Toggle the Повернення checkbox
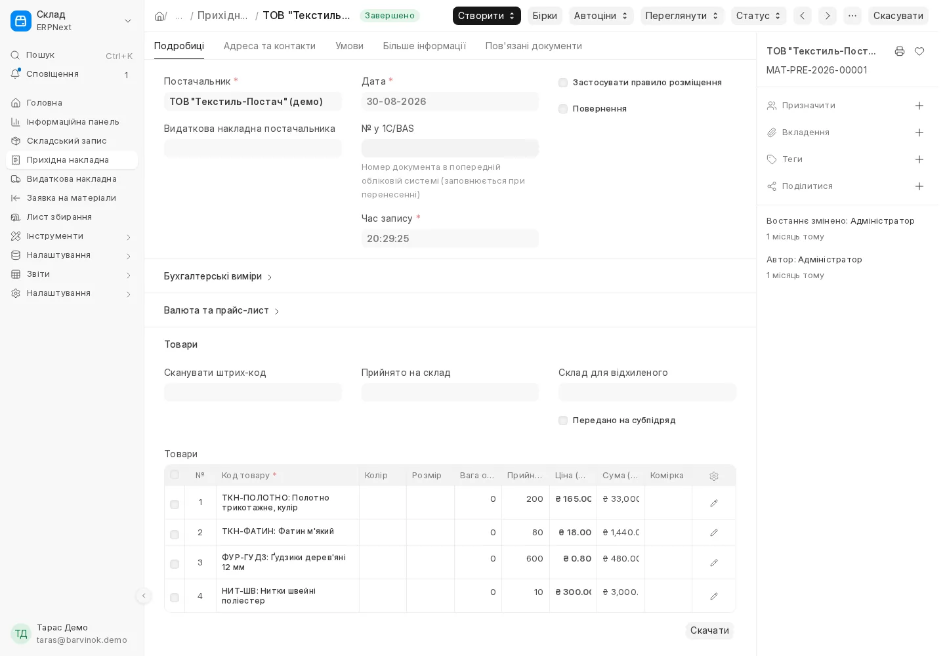Image resolution: width=945 pixels, height=656 pixels. 563,109
